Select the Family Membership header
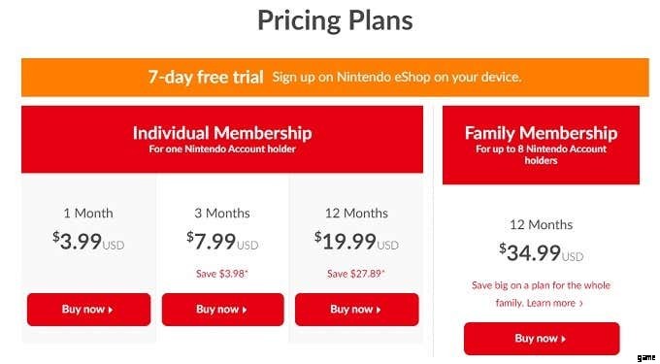 click(x=541, y=145)
